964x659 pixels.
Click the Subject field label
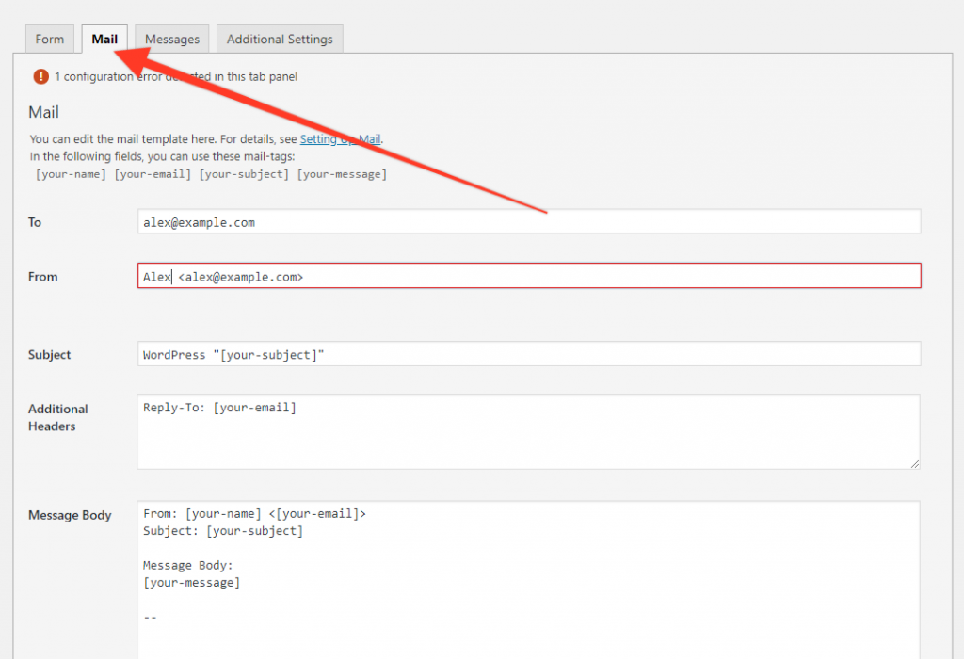tap(49, 355)
